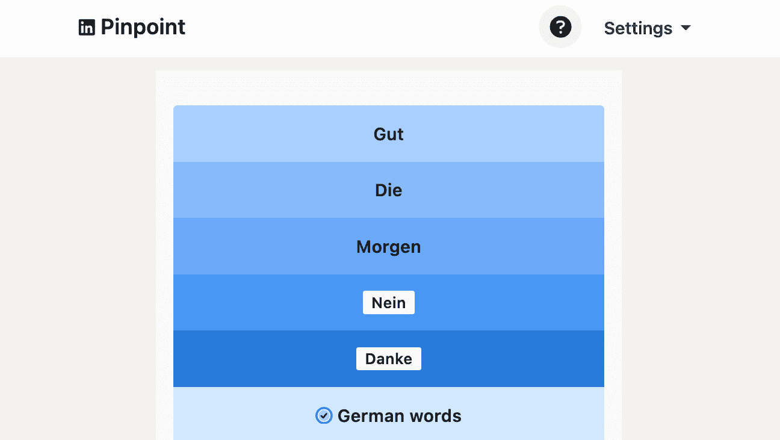Click the lightest blue band right of Gut

[x=512, y=134]
